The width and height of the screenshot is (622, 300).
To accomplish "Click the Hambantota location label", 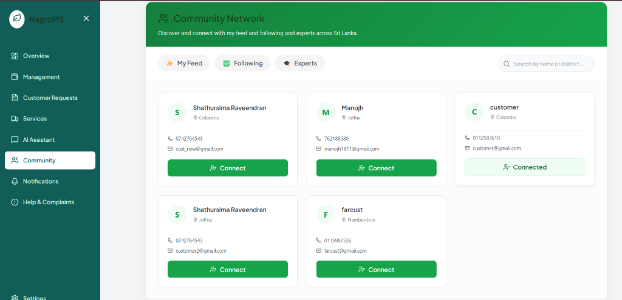I will coord(361,219).
